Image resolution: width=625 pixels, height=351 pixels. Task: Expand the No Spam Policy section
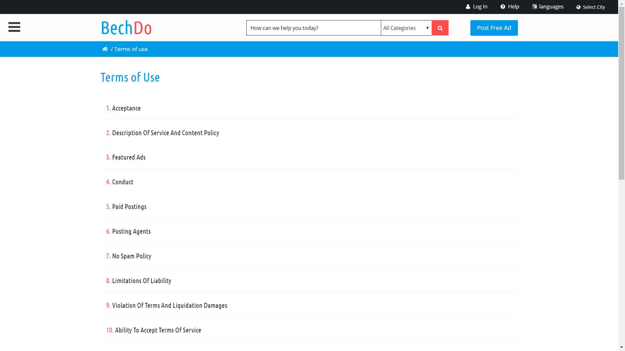[x=132, y=256]
